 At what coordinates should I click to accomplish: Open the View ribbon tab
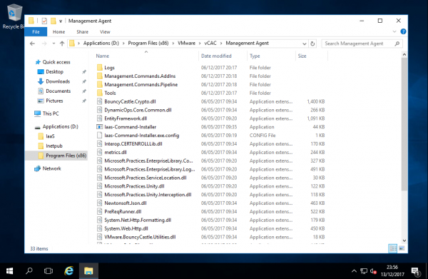click(105, 32)
